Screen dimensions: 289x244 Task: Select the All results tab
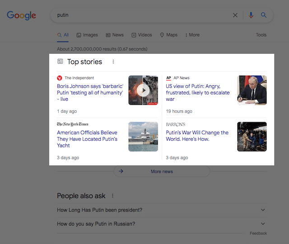click(63, 35)
